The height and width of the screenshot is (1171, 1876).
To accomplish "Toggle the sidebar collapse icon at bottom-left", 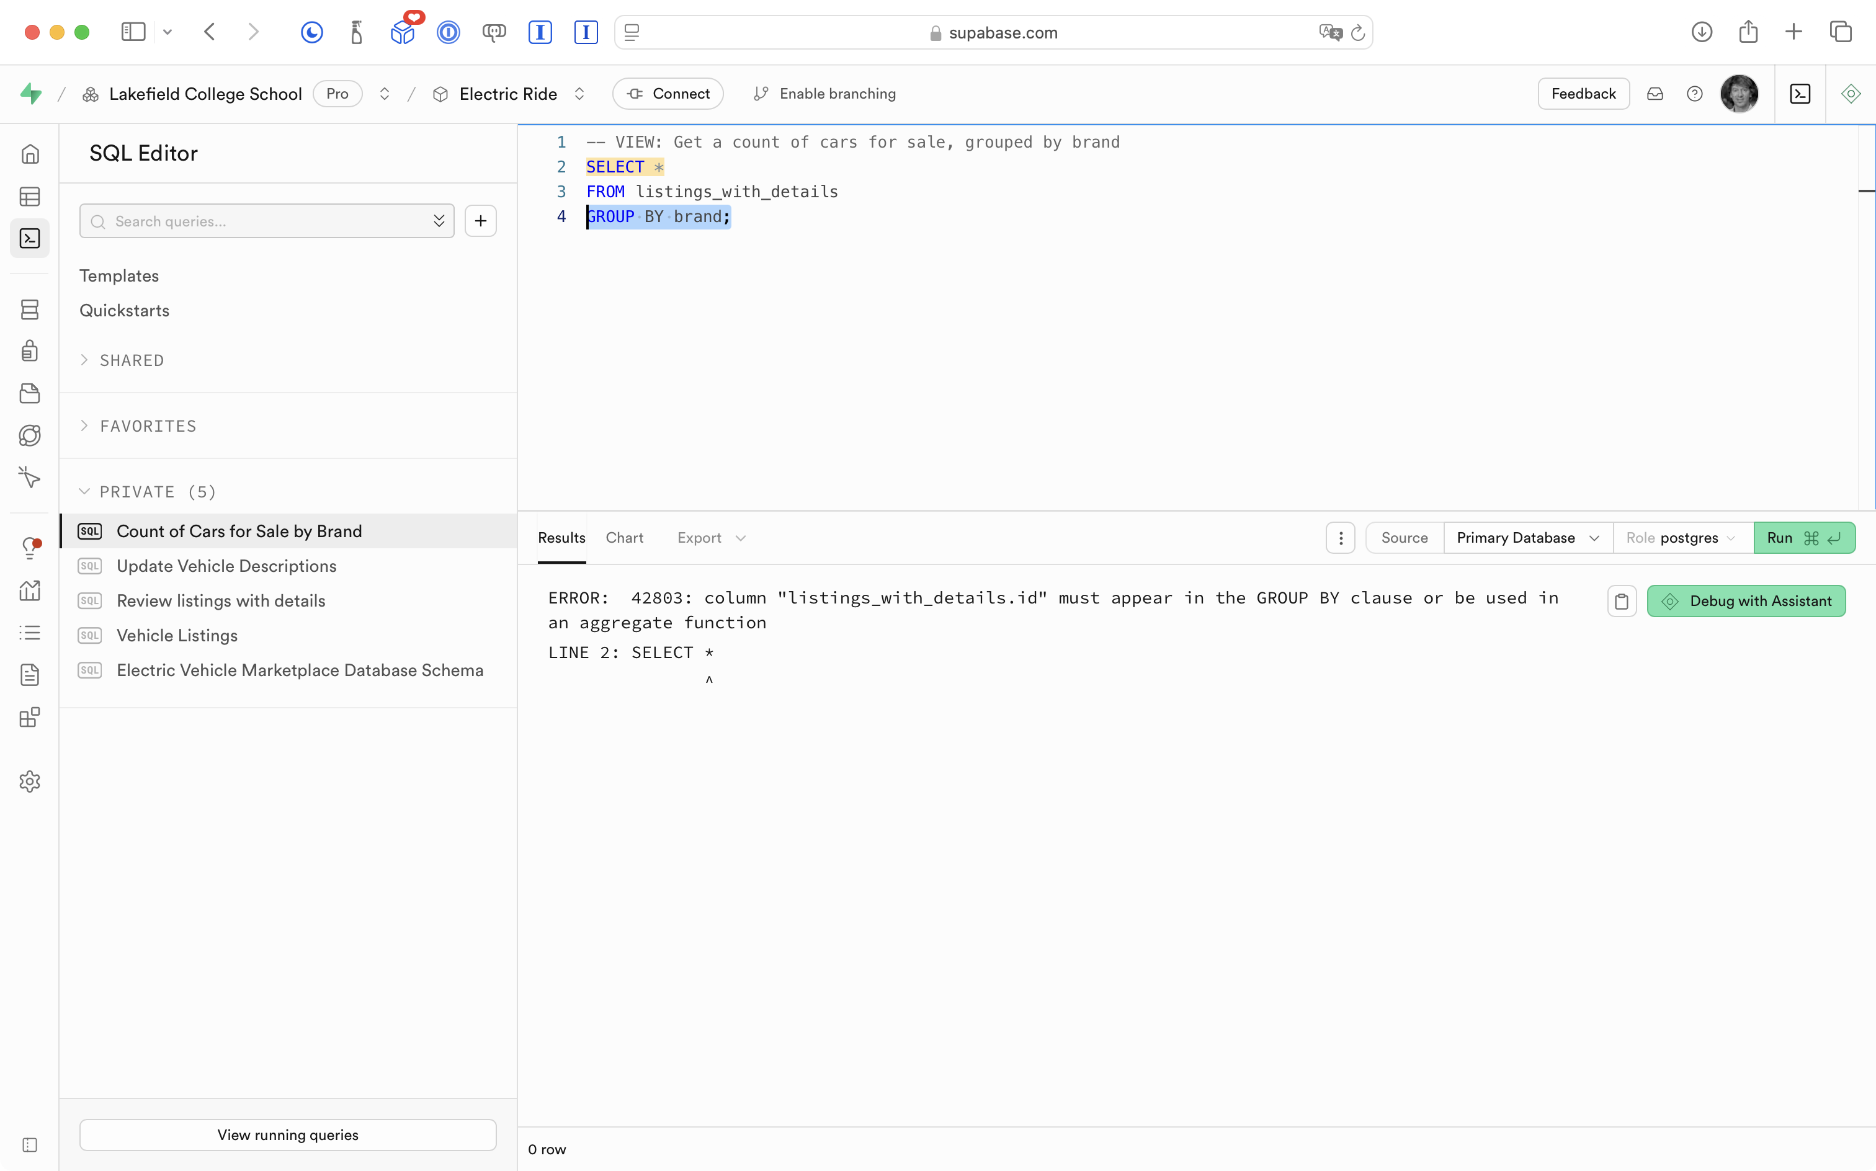I will tap(29, 1145).
